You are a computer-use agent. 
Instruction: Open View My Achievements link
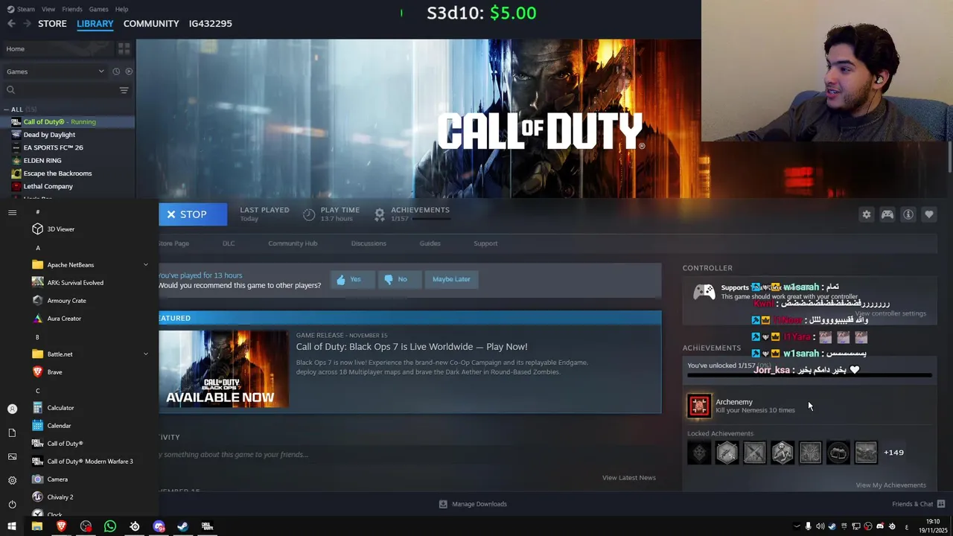[890, 485]
